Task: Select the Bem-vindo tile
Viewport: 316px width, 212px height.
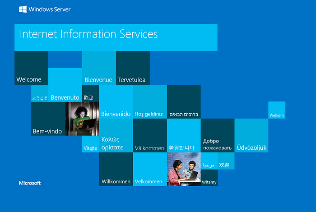Action: click(48, 119)
